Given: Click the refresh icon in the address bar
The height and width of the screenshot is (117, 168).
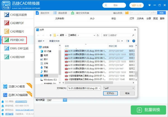Looking at the screenshot, I should [98, 35].
